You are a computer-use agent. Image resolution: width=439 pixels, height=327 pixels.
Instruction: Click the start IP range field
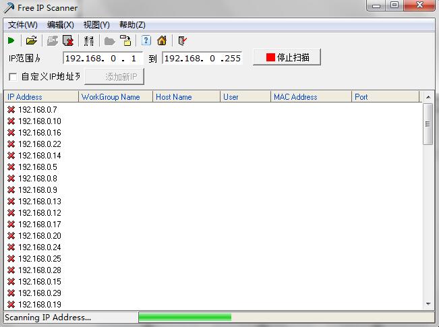pos(103,58)
